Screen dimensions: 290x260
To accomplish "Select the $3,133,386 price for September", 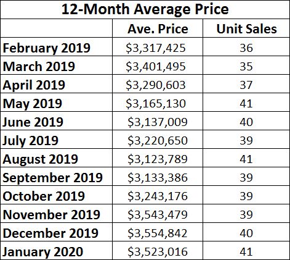I will coord(158,177).
